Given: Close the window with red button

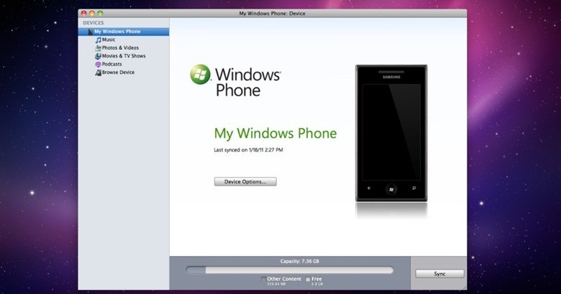Looking at the screenshot, I should coord(83,13).
